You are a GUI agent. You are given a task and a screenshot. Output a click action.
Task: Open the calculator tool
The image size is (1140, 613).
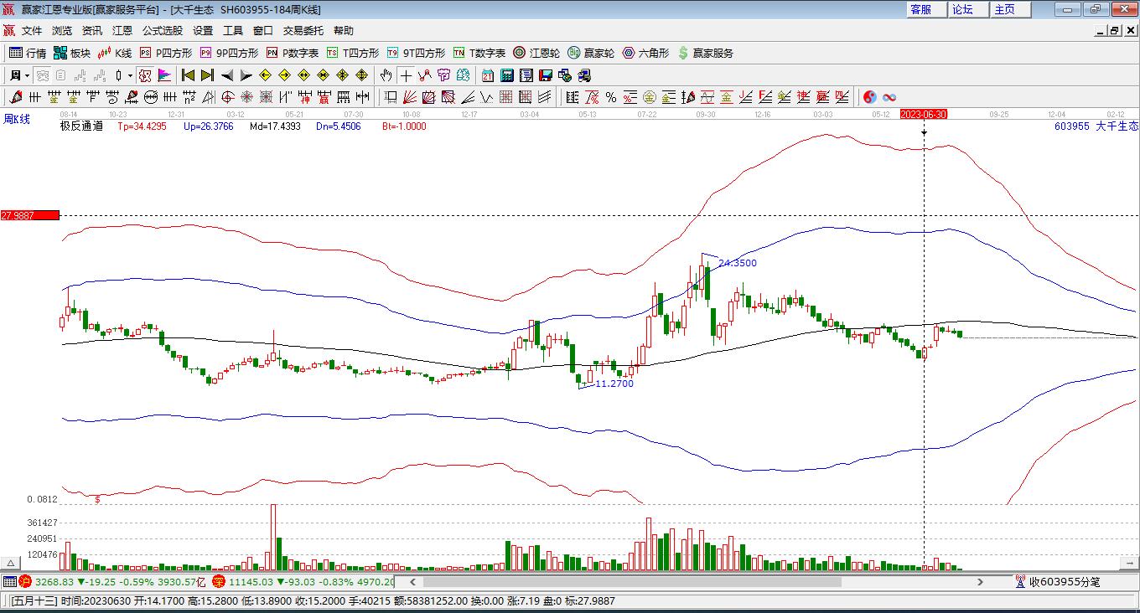point(506,75)
